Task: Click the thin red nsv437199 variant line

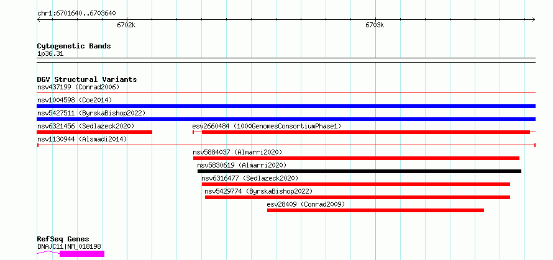Action: (286, 92)
